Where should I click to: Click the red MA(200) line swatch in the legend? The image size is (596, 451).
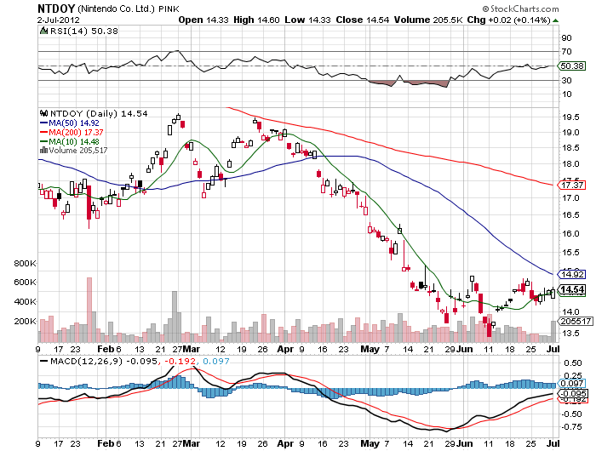click(43, 132)
